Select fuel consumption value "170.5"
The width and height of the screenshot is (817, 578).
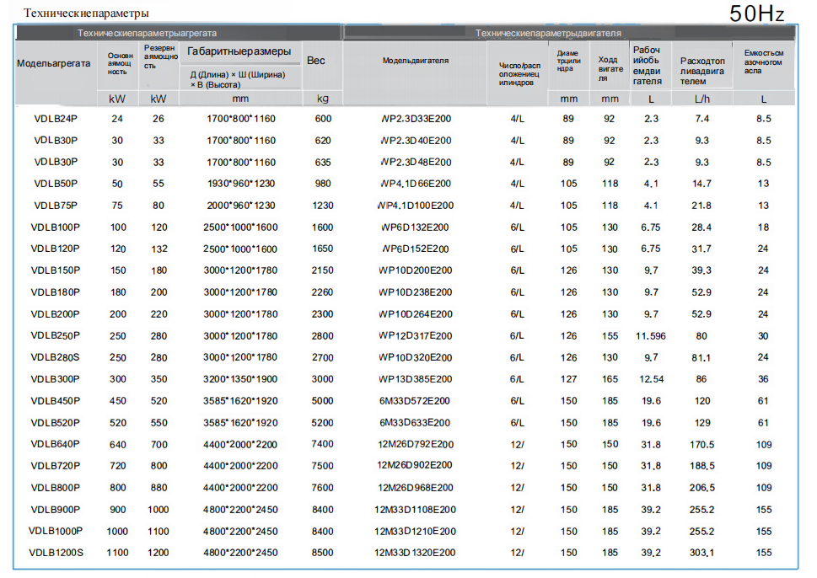(701, 445)
